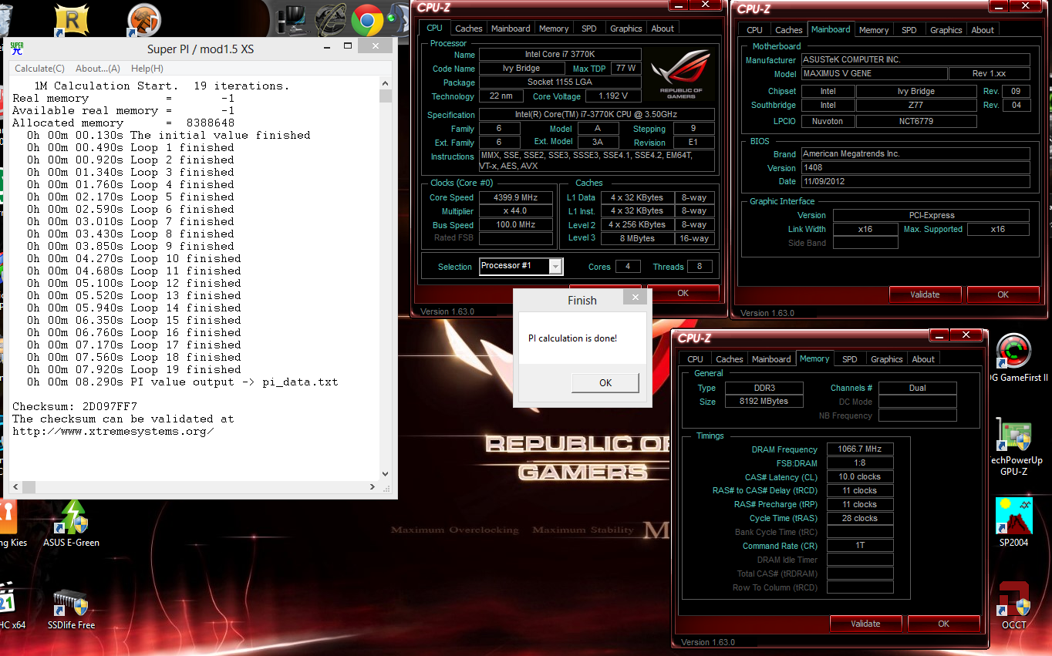Click Super PI vertical scrollbar up arrow
The width and height of the screenshot is (1052, 656).
tap(386, 82)
